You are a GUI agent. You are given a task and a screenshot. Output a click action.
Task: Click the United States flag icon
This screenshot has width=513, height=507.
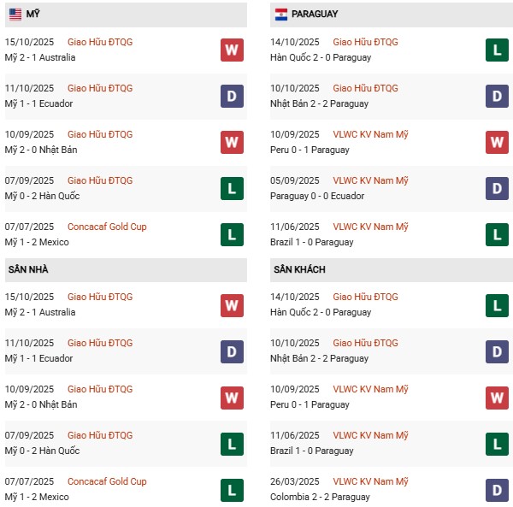tap(15, 14)
